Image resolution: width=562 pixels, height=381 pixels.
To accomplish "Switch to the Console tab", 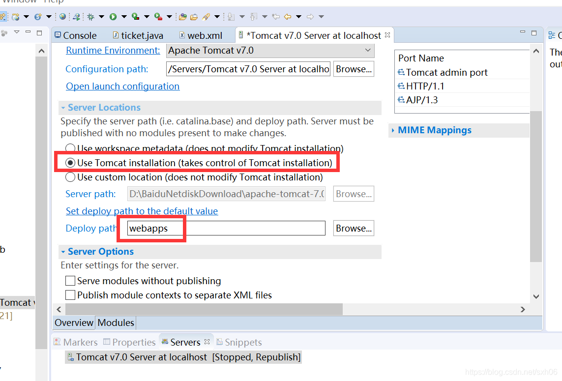I will click(x=76, y=35).
